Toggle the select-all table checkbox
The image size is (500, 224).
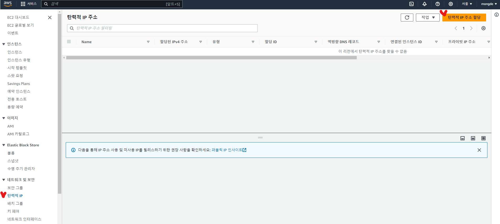click(x=69, y=42)
